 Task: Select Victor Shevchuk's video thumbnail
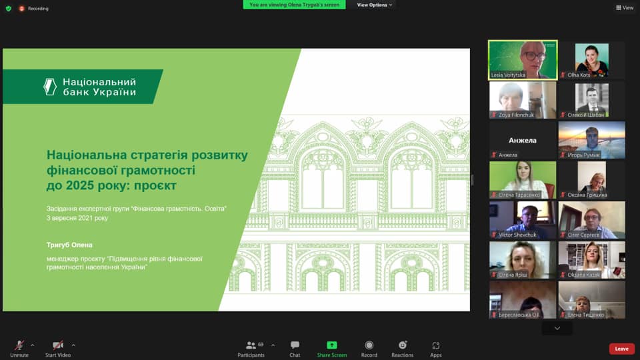tap(523, 220)
